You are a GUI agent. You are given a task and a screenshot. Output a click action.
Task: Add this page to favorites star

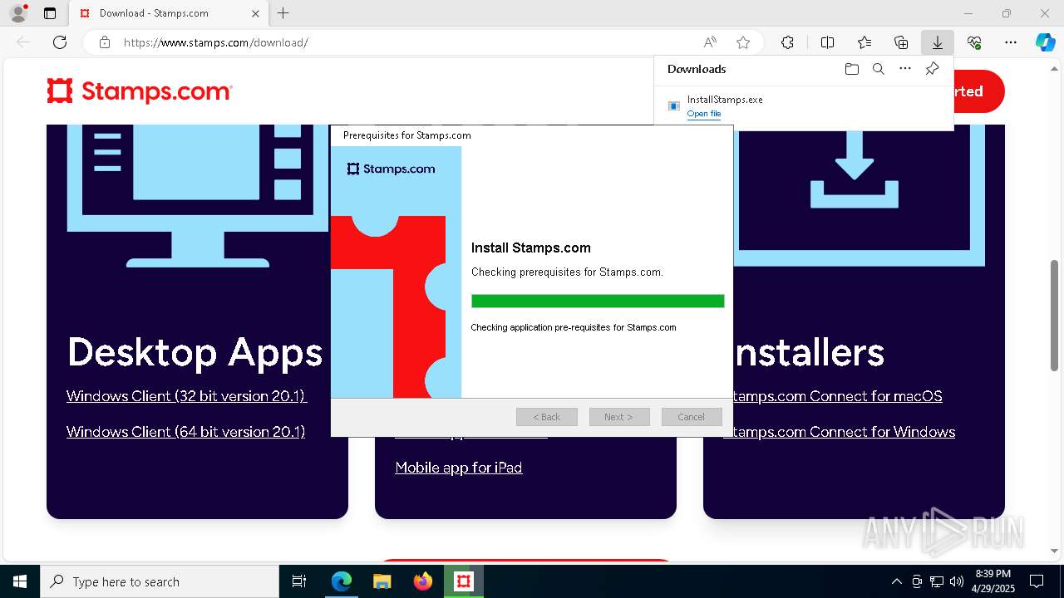coord(743,42)
